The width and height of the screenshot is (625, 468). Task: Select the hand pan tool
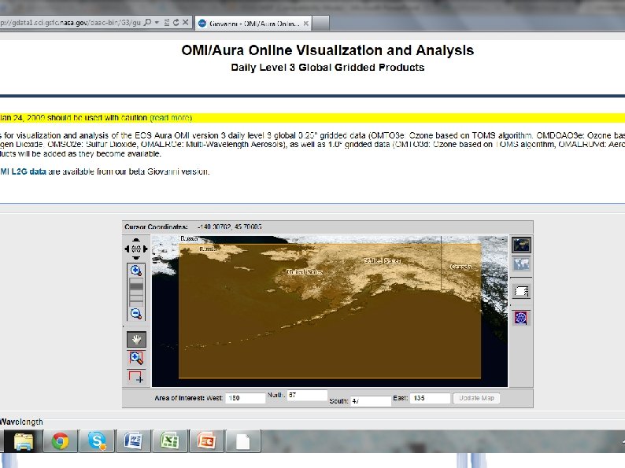pos(136,340)
